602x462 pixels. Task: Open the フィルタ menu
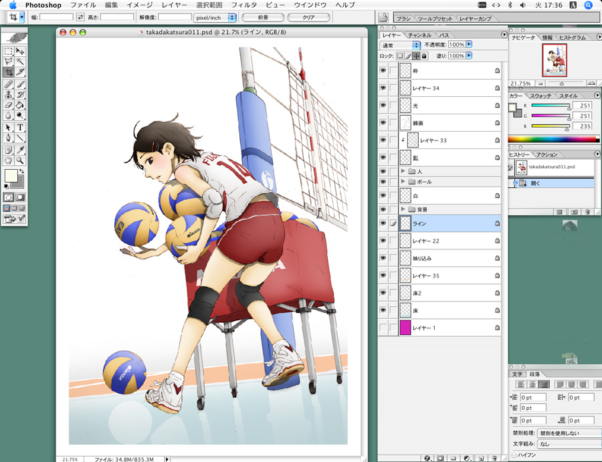[243, 5]
